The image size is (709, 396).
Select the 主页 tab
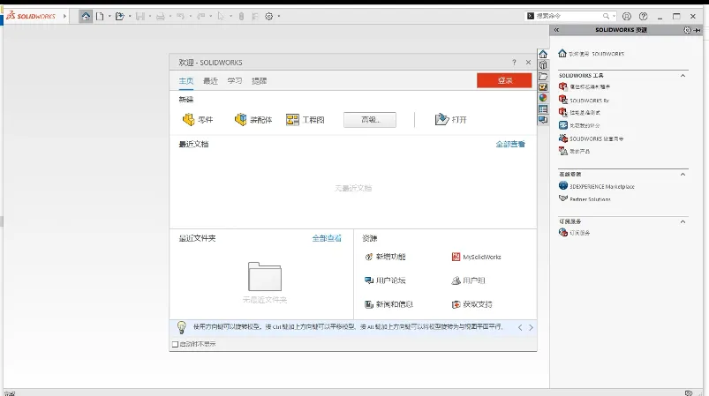pyautogui.click(x=185, y=81)
